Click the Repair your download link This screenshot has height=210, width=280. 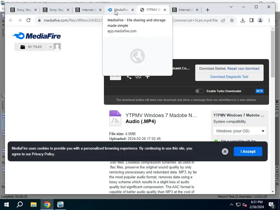pyautogui.click(x=243, y=69)
